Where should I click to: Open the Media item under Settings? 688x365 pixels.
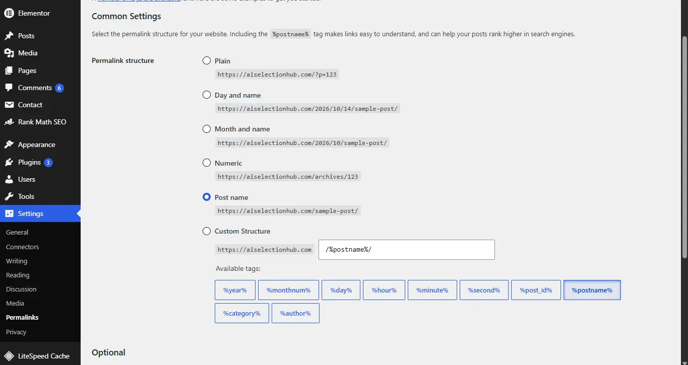tap(15, 303)
